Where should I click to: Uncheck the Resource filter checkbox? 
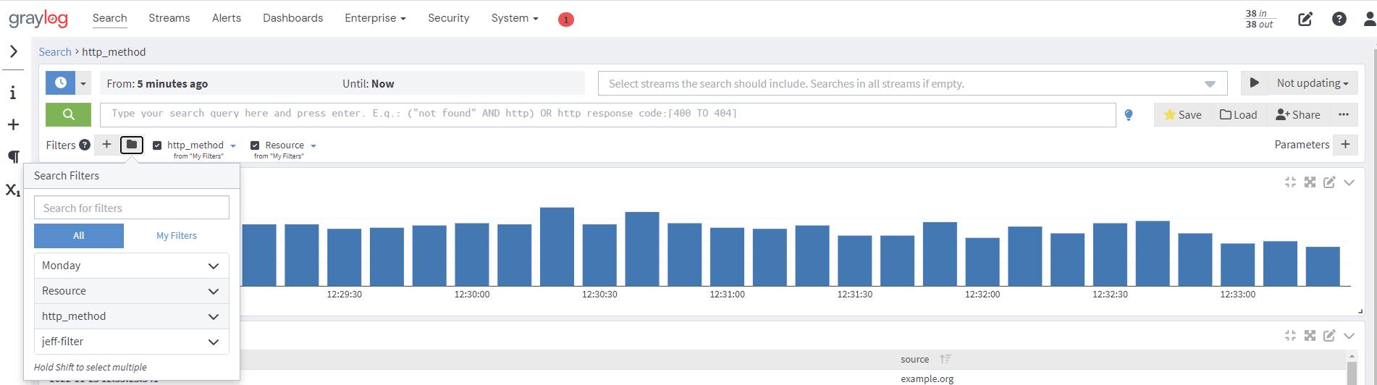click(x=255, y=145)
